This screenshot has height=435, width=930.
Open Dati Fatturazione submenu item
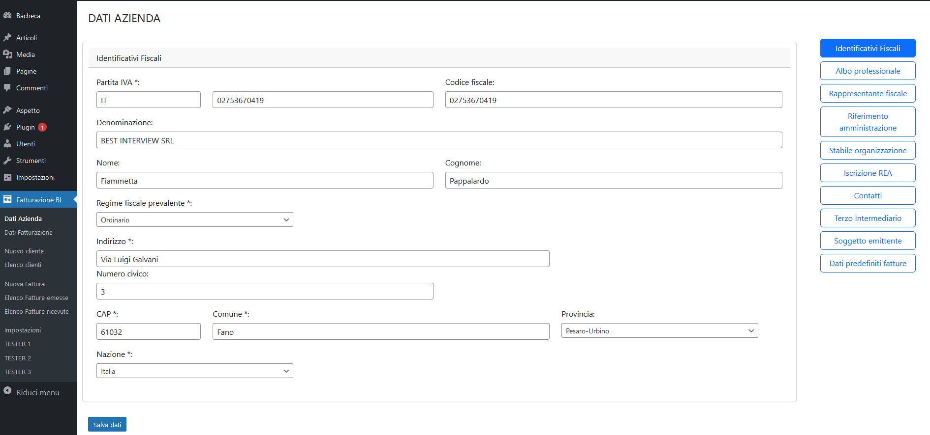coord(29,233)
